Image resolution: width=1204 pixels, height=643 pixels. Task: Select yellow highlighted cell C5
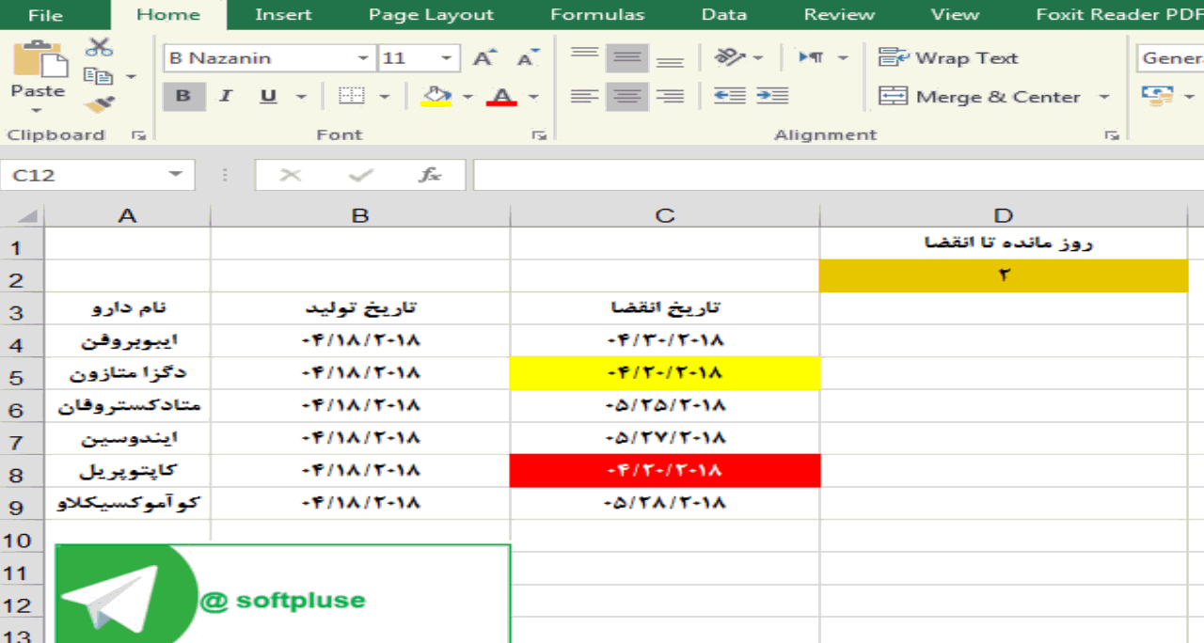pos(665,373)
